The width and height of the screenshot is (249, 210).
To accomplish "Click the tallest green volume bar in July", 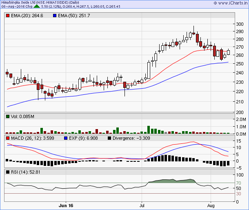I will (x=149, y=130).
